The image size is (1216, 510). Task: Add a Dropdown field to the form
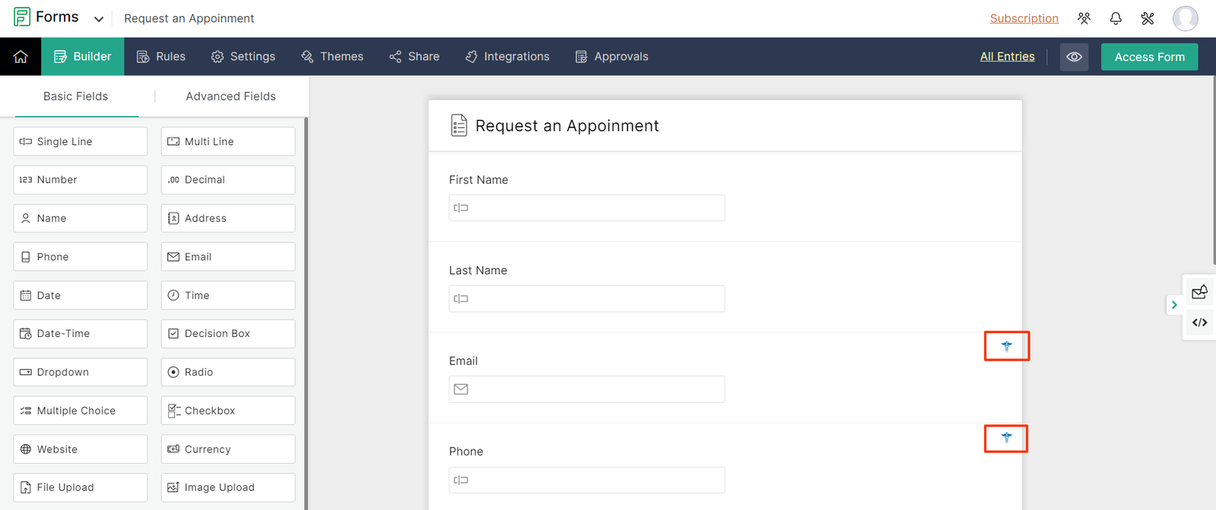pos(80,372)
